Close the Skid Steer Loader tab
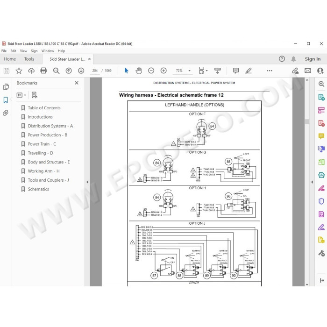Screen dimensions: 327x327 coord(89,59)
